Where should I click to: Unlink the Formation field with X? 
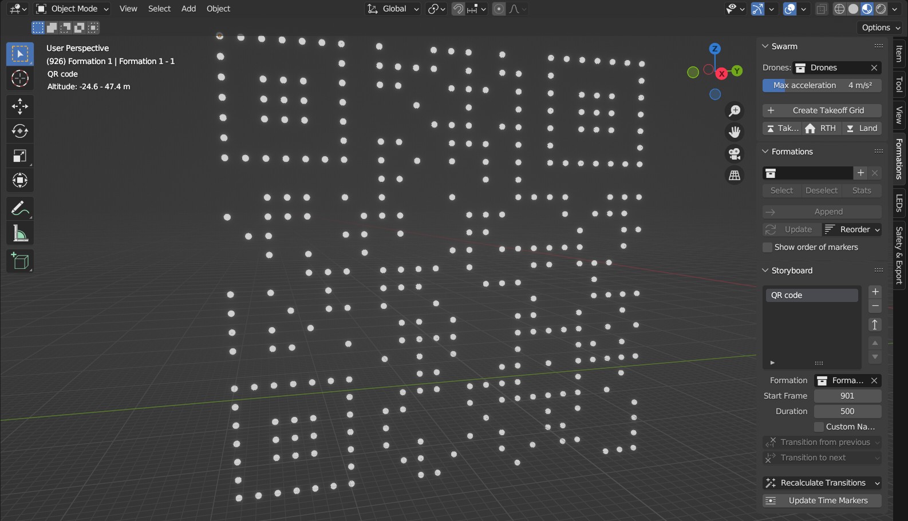point(874,380)
